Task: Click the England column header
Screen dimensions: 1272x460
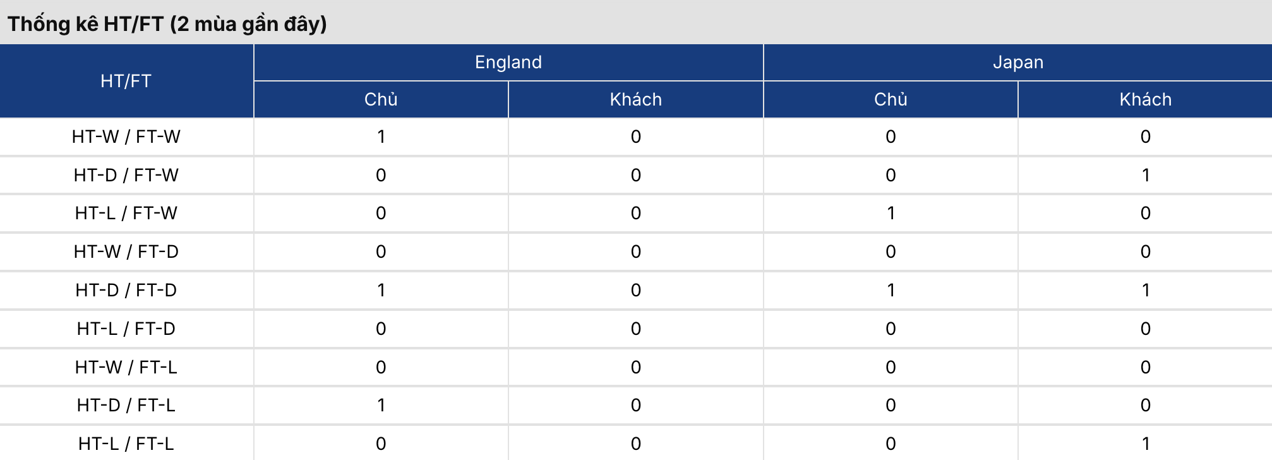Action: pos(508,62)
